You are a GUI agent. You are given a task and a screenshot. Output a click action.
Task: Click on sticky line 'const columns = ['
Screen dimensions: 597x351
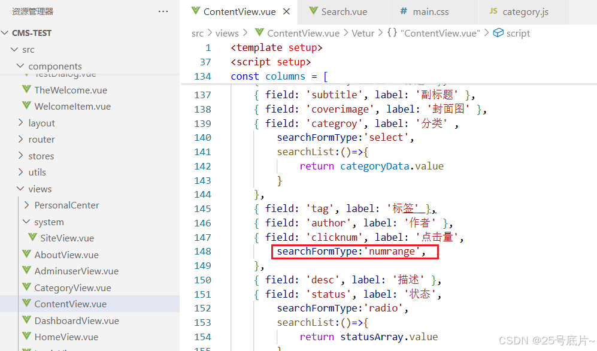(x=279, y=77)
